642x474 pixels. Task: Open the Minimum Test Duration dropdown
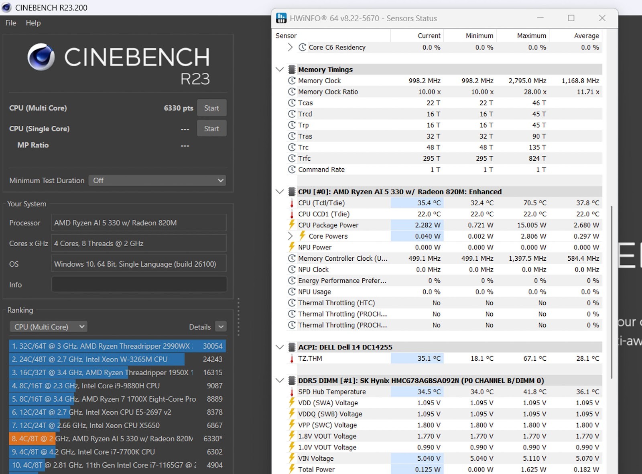[x=157, y=180]
